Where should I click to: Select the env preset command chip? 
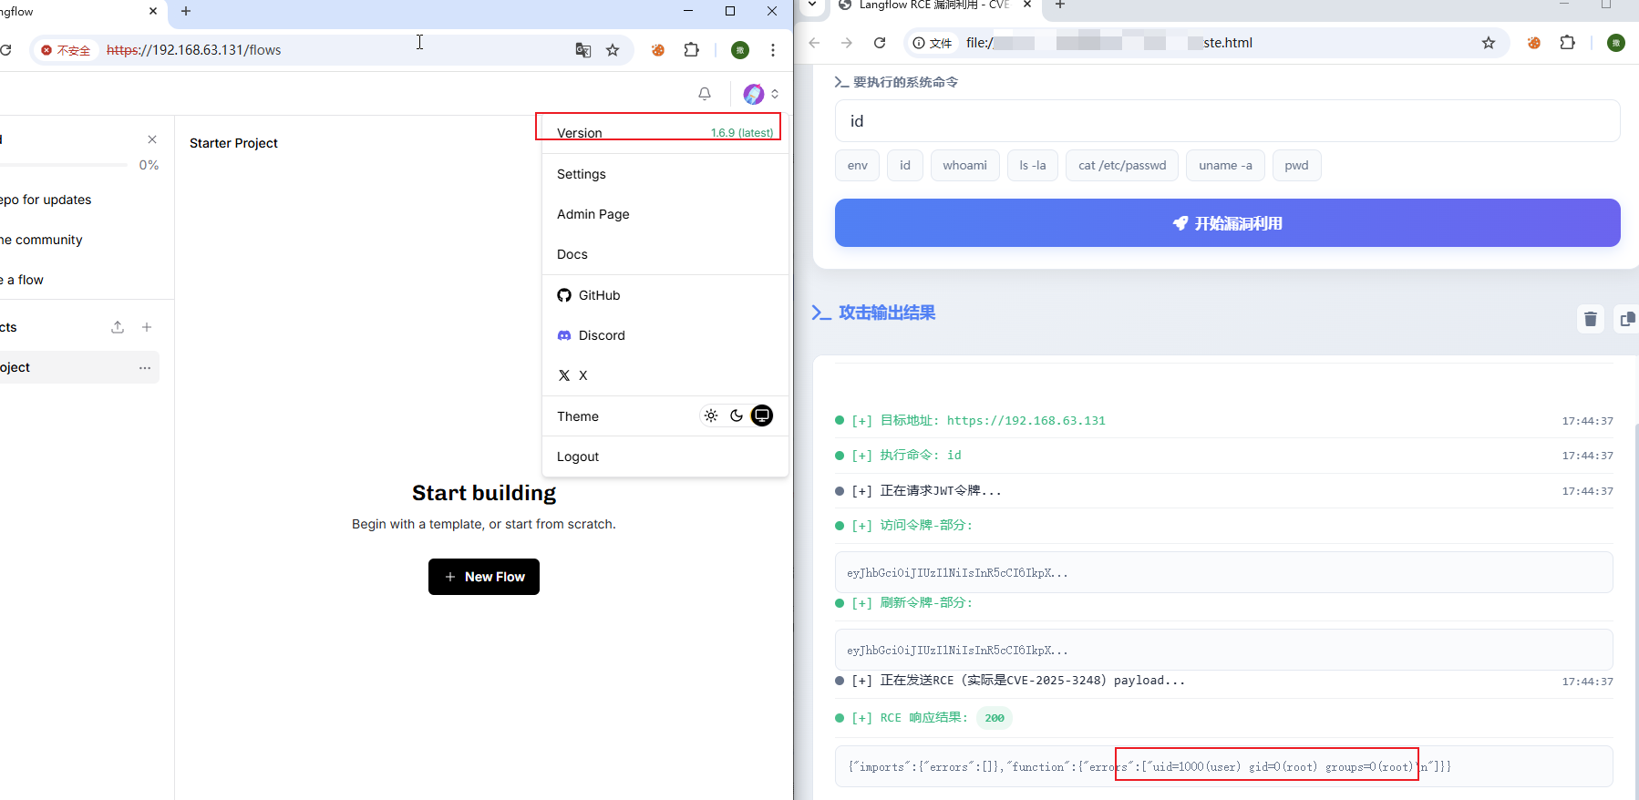(858, 166)
